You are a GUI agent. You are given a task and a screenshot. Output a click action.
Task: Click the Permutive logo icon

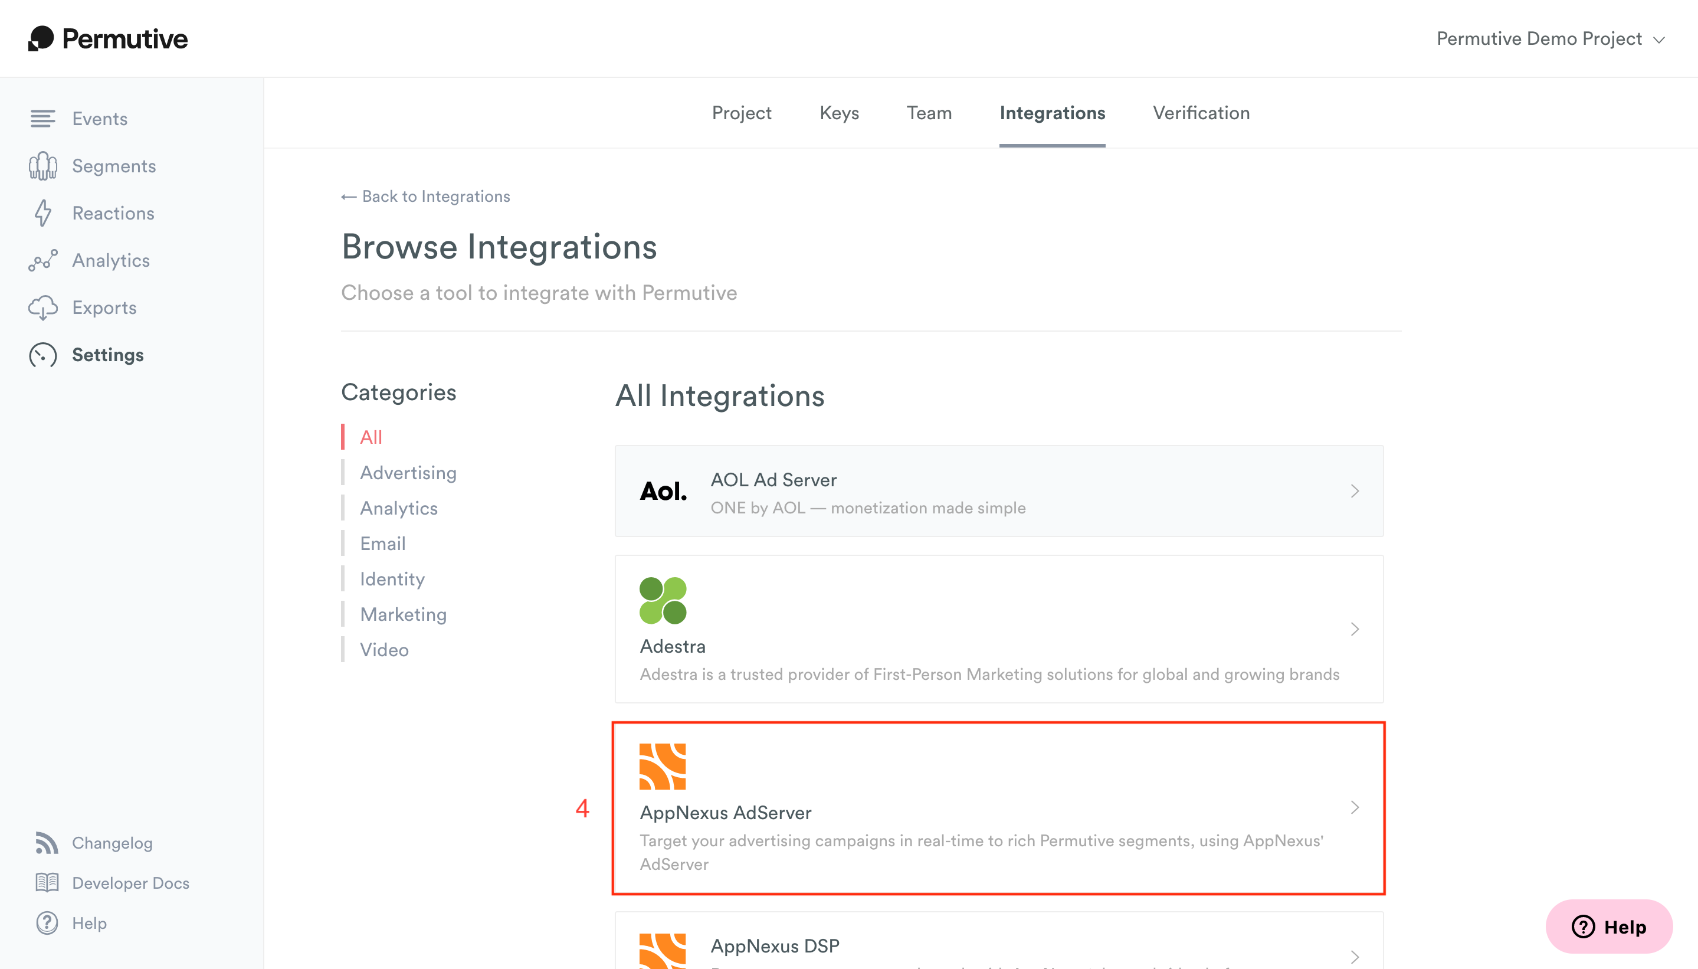[x=41, y=38]
